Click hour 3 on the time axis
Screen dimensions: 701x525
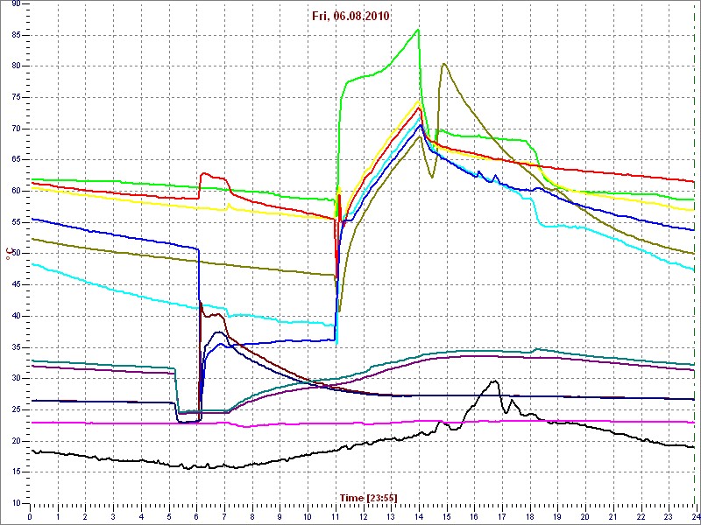pyautogui.click(x=114, y=517)
